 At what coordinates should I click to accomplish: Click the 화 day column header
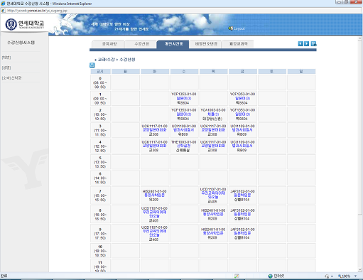[x=155, y=71]
